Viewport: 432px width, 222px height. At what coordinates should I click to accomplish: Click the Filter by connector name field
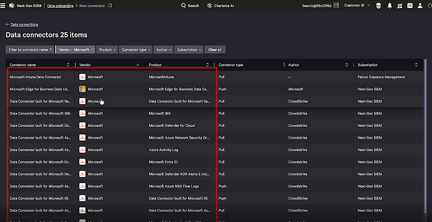pos(30,50)
